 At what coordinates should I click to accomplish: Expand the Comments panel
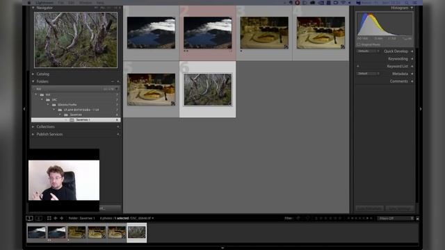tap(412, 81)
